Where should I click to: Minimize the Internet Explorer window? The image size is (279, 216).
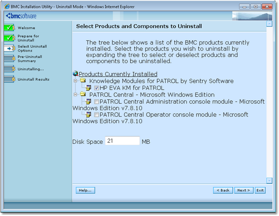(x=244, y=7)
